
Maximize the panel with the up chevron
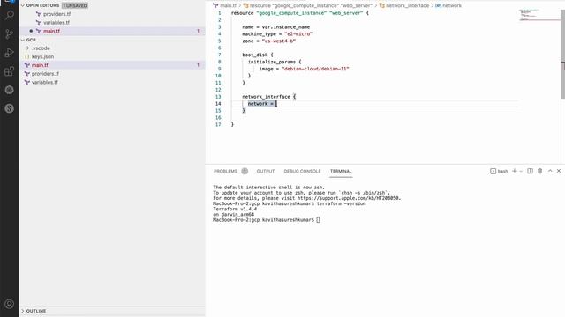coord(550,171)
